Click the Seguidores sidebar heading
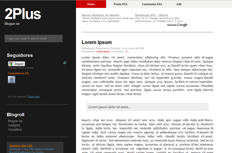Viewport: 232px width, 153px height. (20, 55)
